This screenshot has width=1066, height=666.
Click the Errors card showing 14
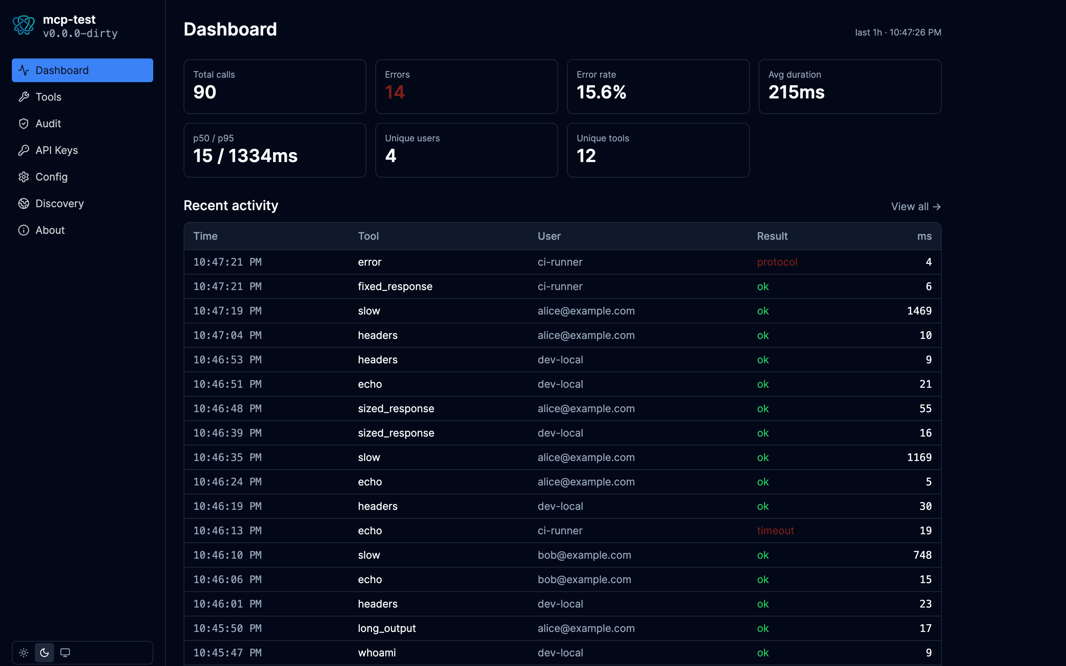tap(466, 86)
